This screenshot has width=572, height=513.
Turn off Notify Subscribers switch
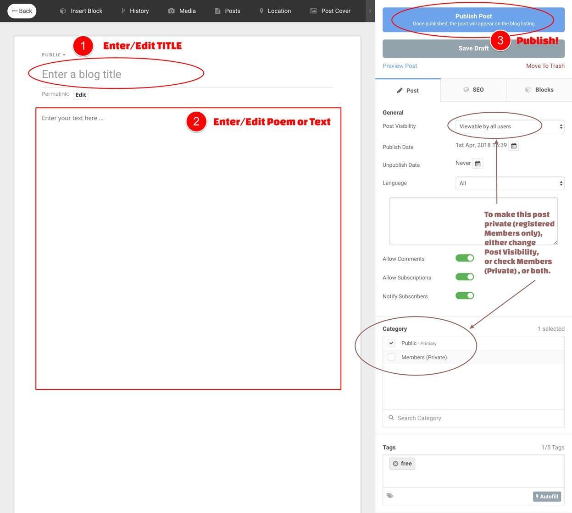pyautogui.click(x=464, y=296)
